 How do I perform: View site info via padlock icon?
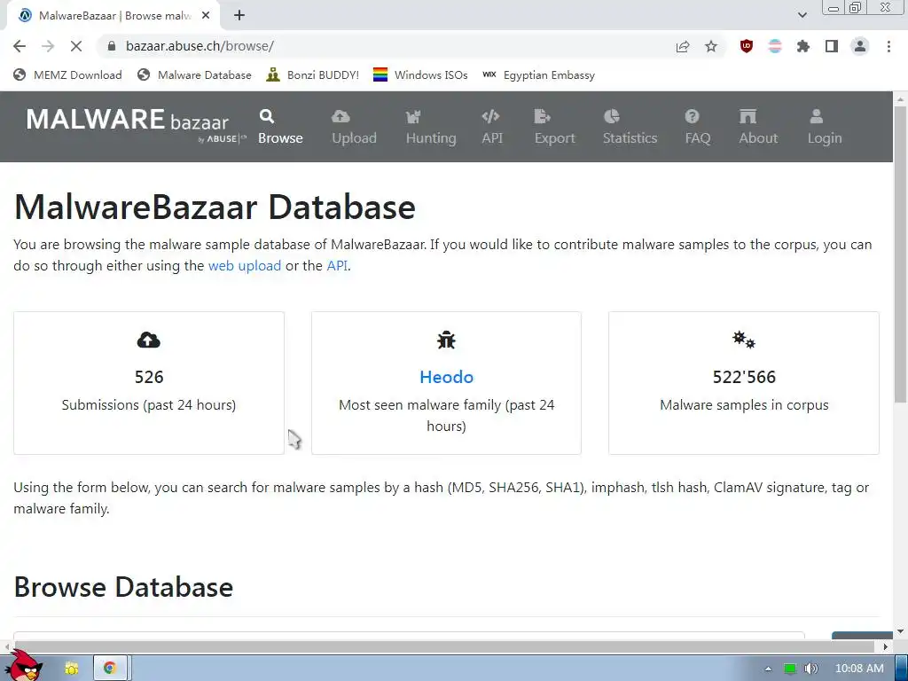click(112, 46)
